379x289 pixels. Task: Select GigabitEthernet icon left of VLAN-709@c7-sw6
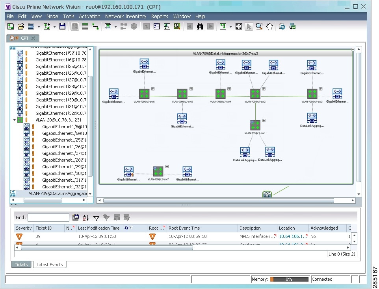113,94
